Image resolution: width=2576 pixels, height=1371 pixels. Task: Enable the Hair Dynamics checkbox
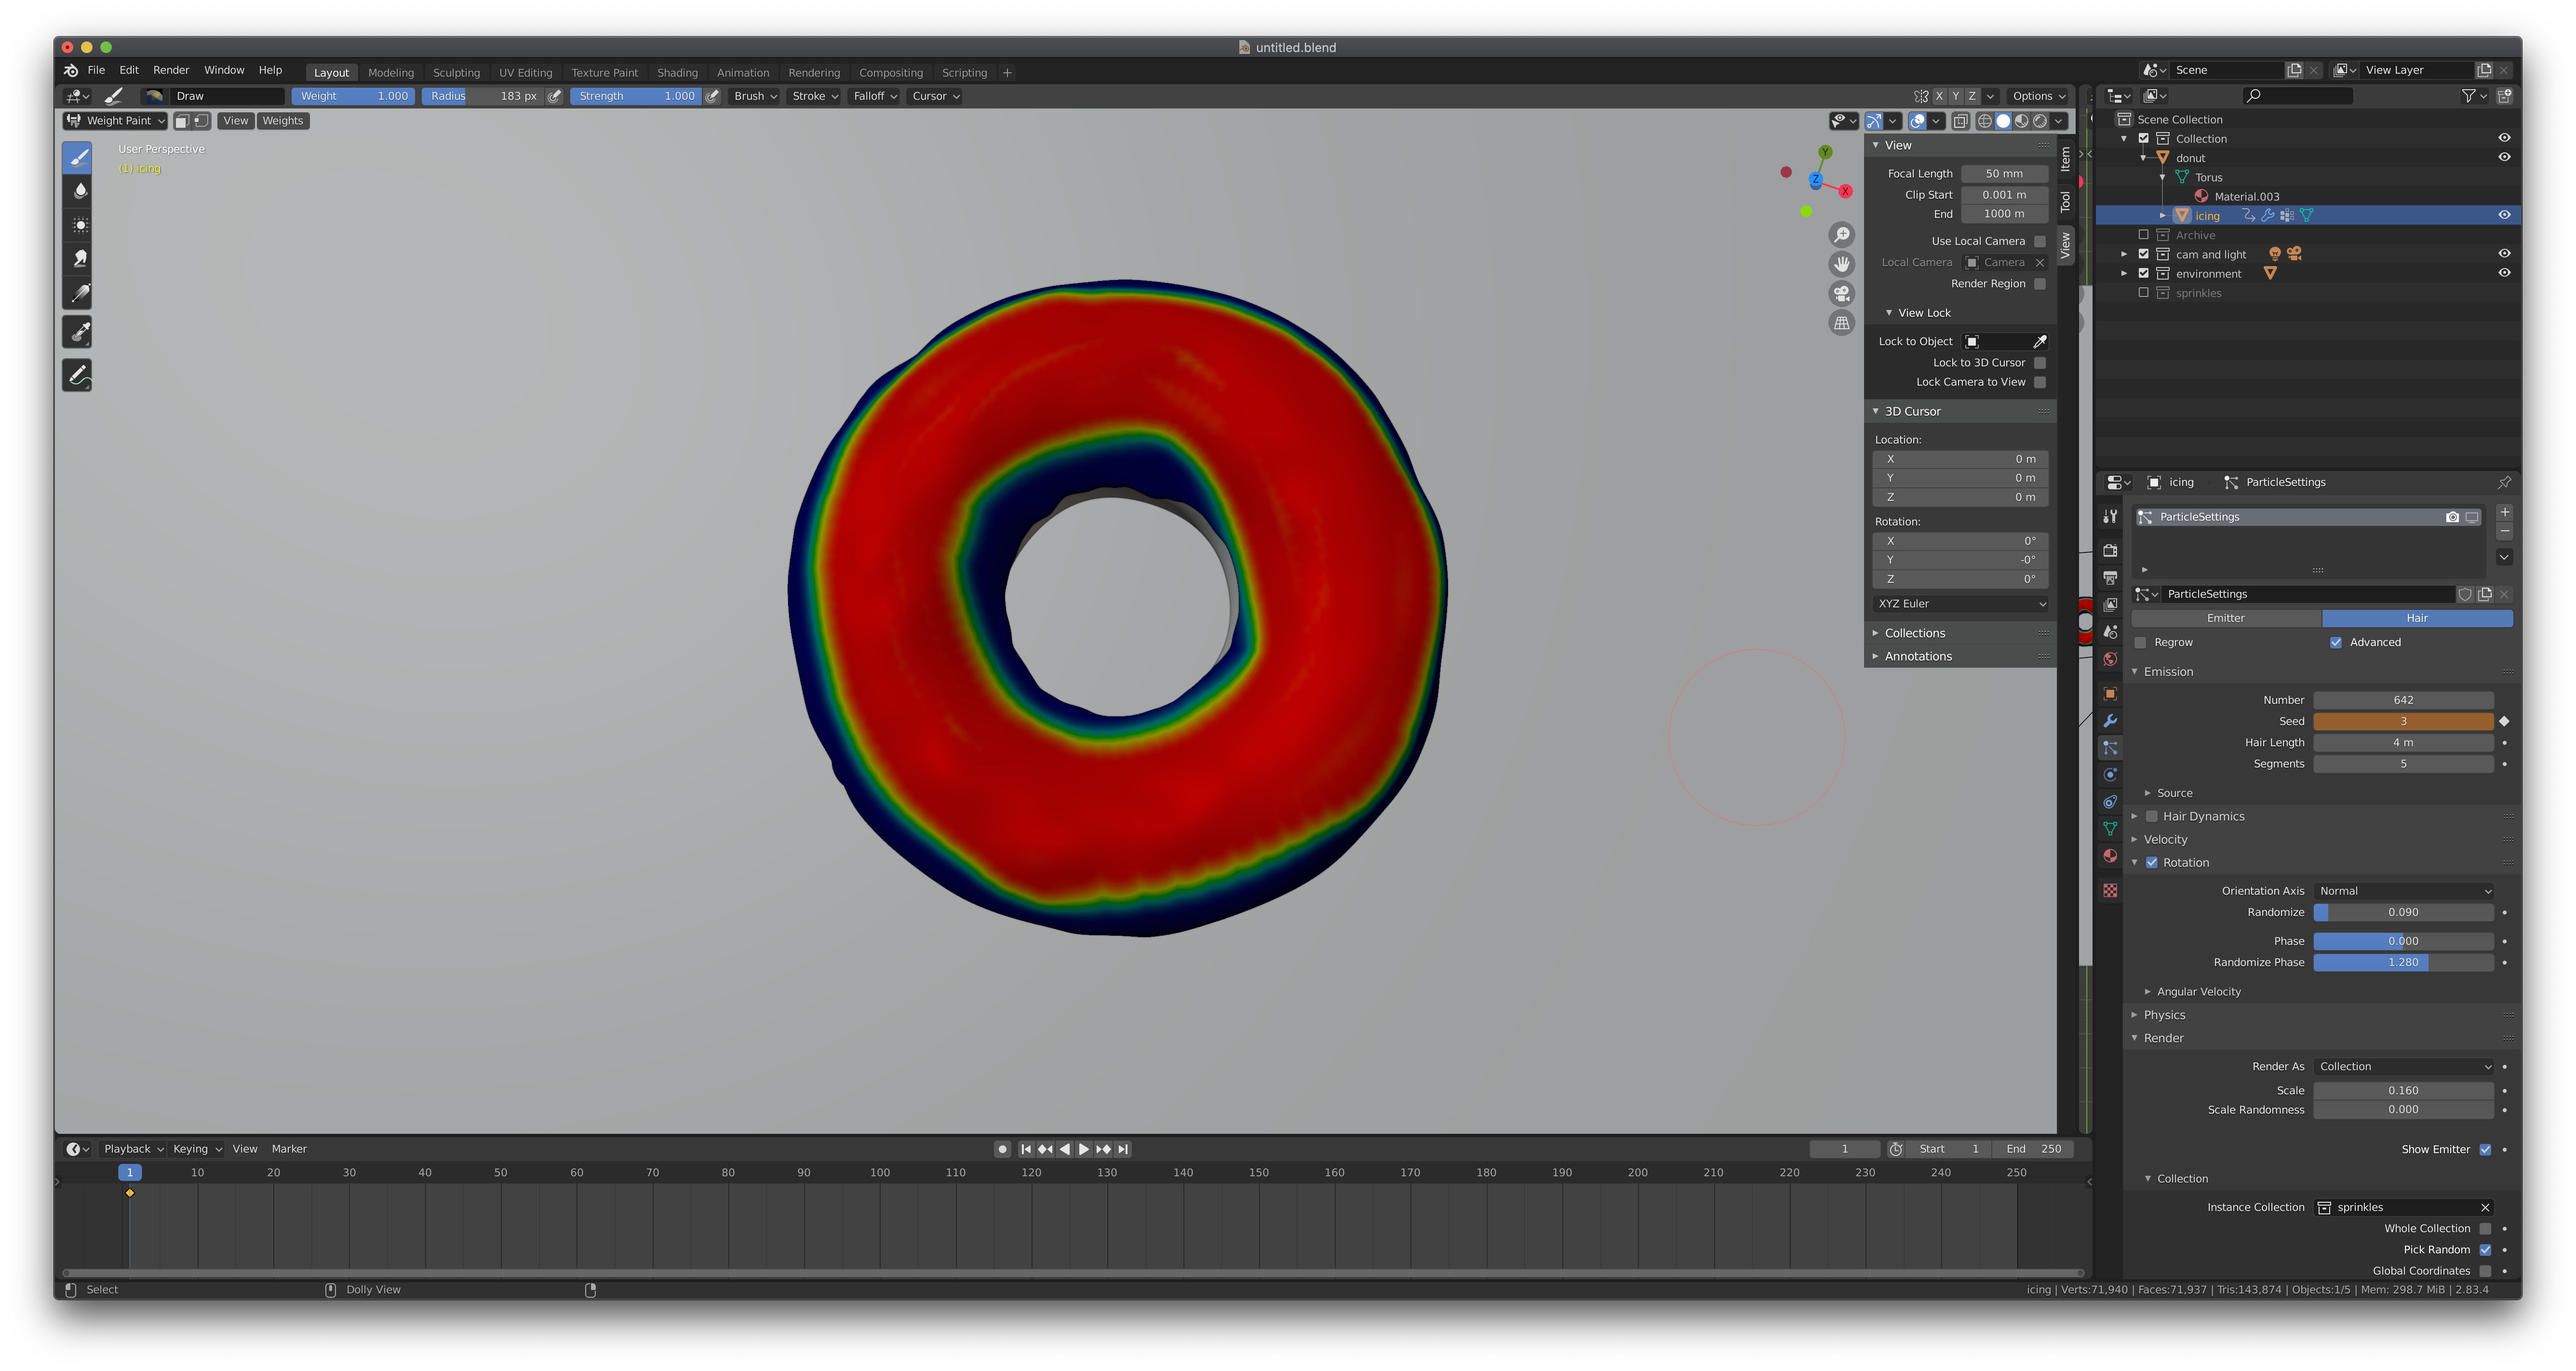[x=2152, y=816]
